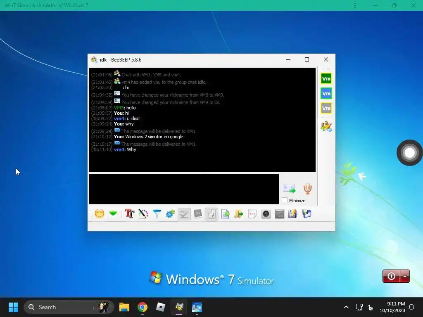Viewport: 423px width, 317px height.
Task: Click the blue filter funnel icon
Action: 157,214
